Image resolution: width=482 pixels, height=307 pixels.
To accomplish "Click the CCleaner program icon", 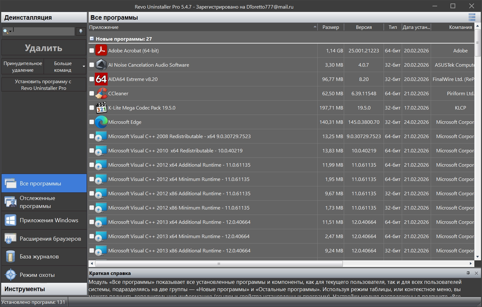I will (101, 93).
